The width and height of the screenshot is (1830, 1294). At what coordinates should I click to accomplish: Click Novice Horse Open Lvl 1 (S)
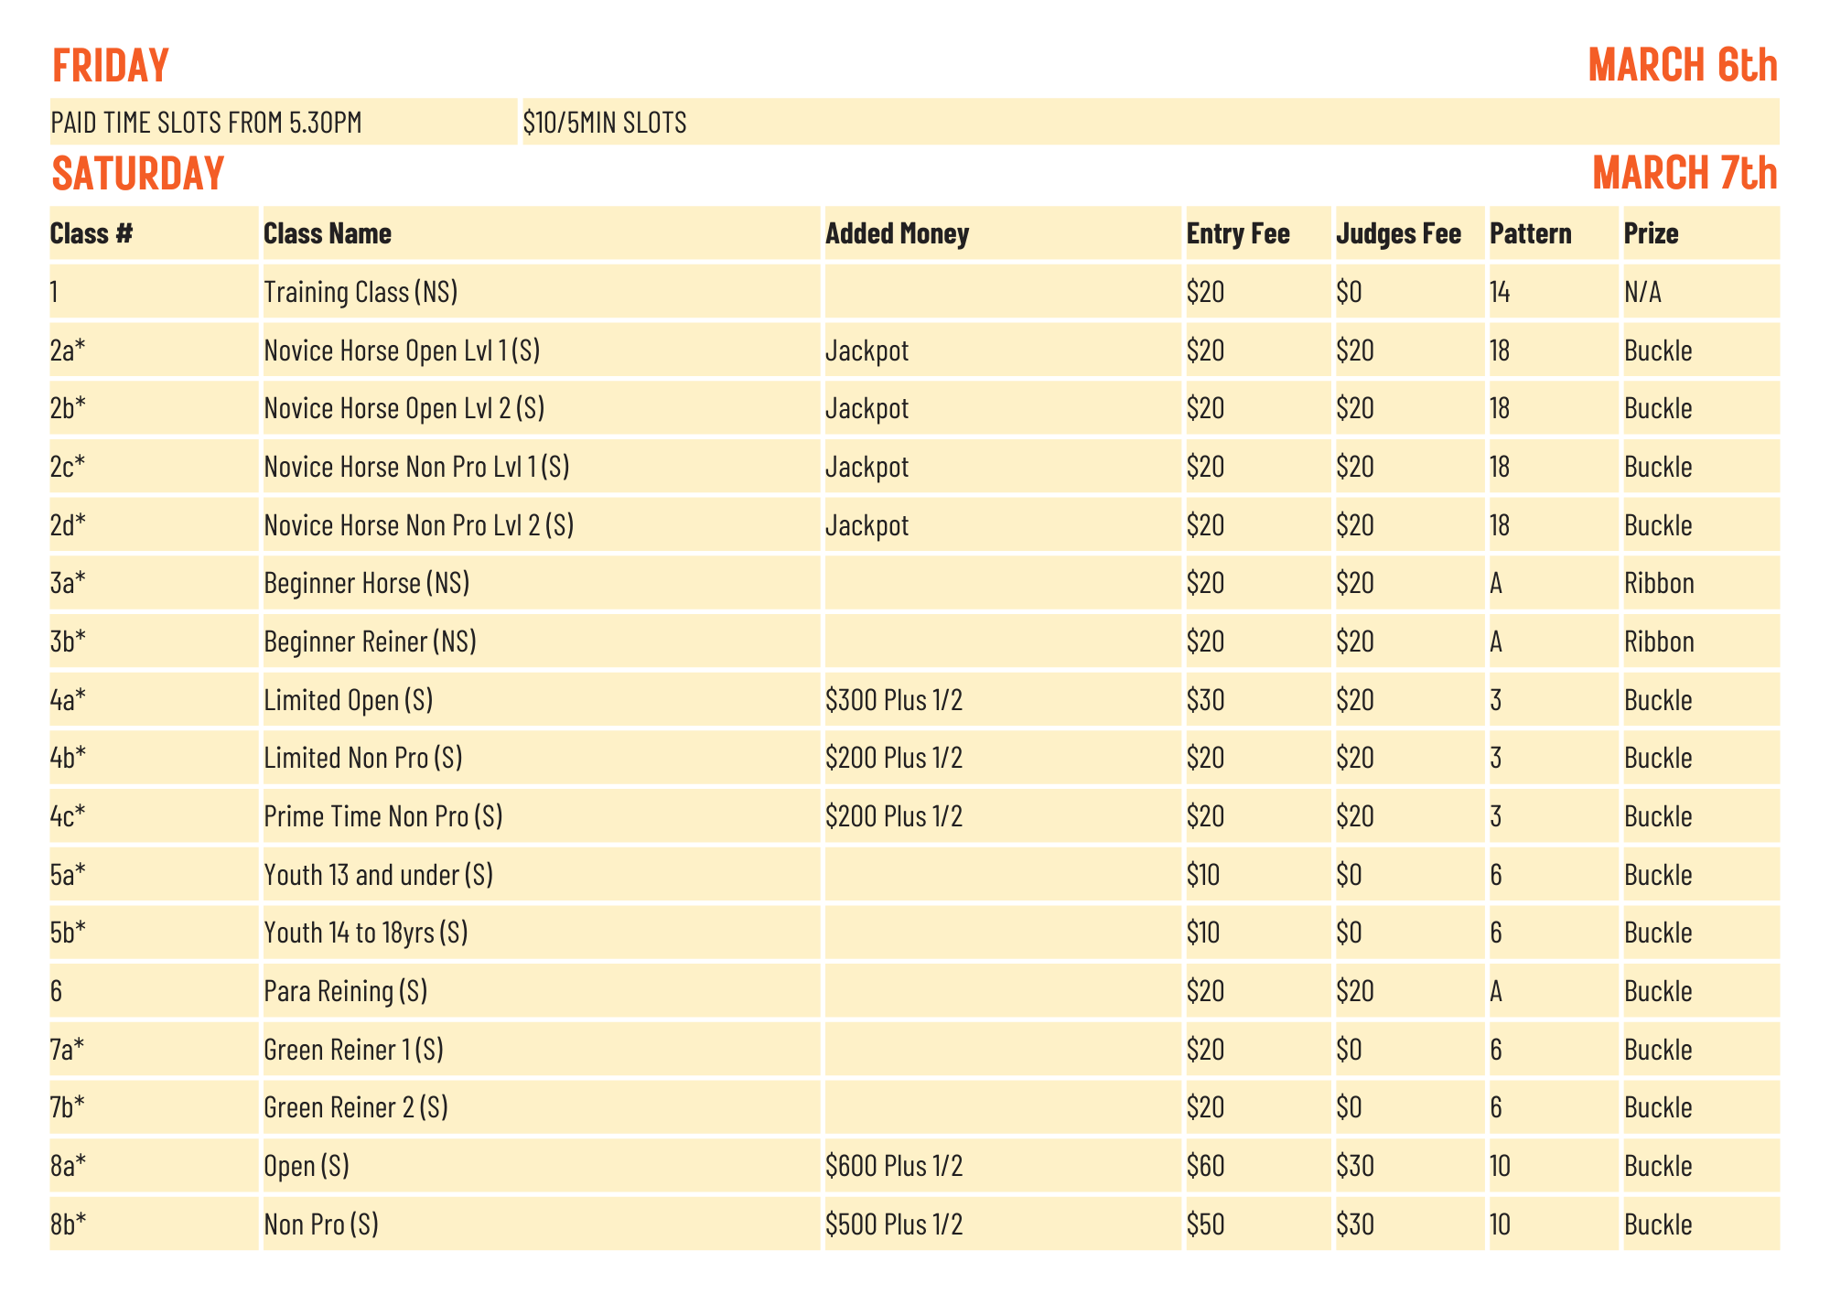[x=401, y=350]
